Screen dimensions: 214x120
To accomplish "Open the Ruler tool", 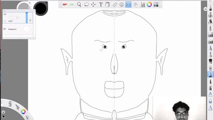I will click(115, 4).
